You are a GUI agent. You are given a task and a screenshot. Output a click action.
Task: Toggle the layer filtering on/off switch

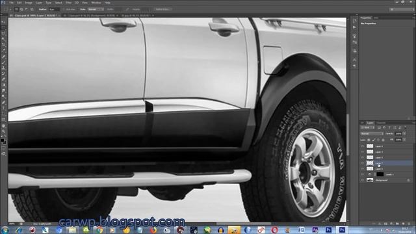pyautogui.click(x=405, y=127)
